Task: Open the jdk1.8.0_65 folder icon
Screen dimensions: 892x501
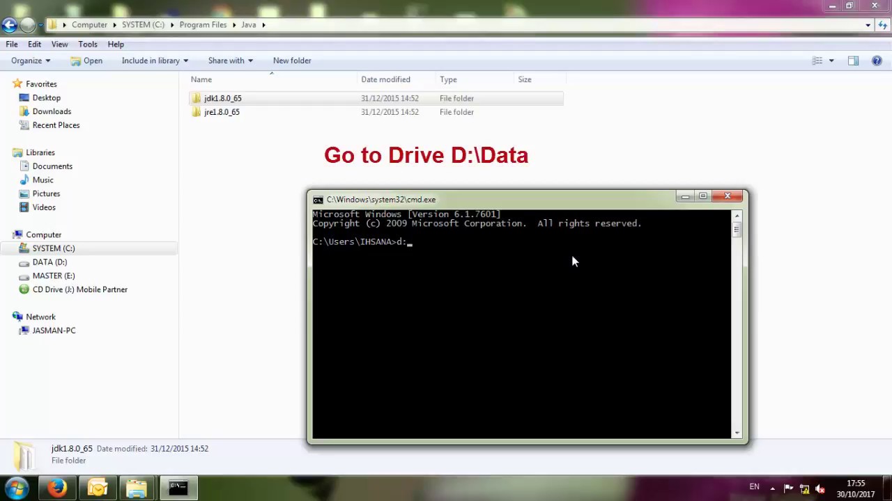Action: pyautogui.click(x=197, y=98)
